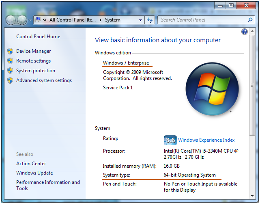Click the Service Pack 1 text
Viewport: 260px width, 203px height.
[x=118, y=88]
